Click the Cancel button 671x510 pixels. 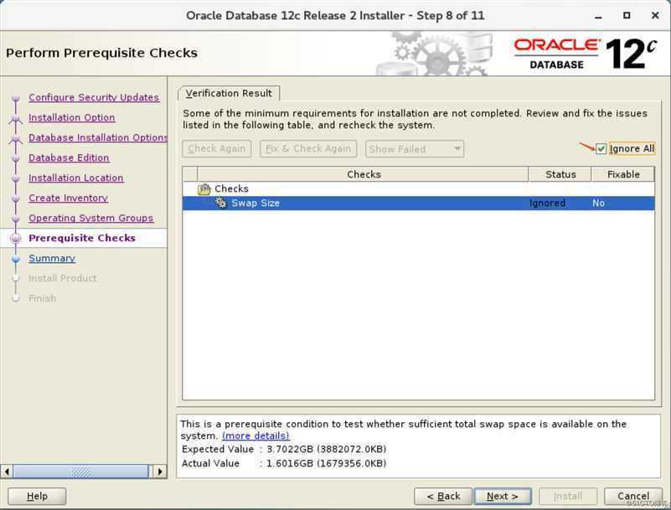point(633,497)
